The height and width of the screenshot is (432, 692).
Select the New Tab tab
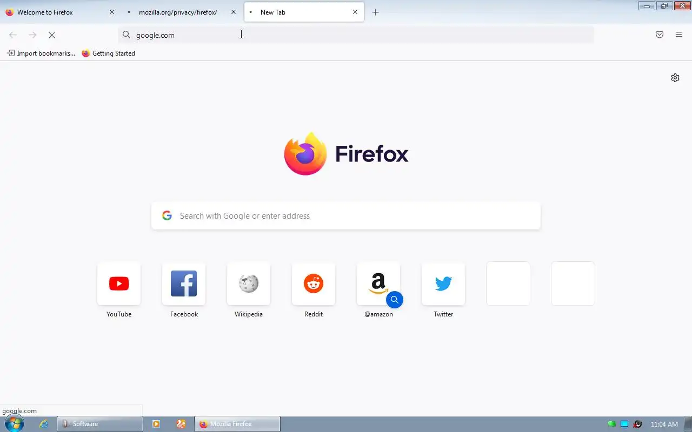point(304,12)
